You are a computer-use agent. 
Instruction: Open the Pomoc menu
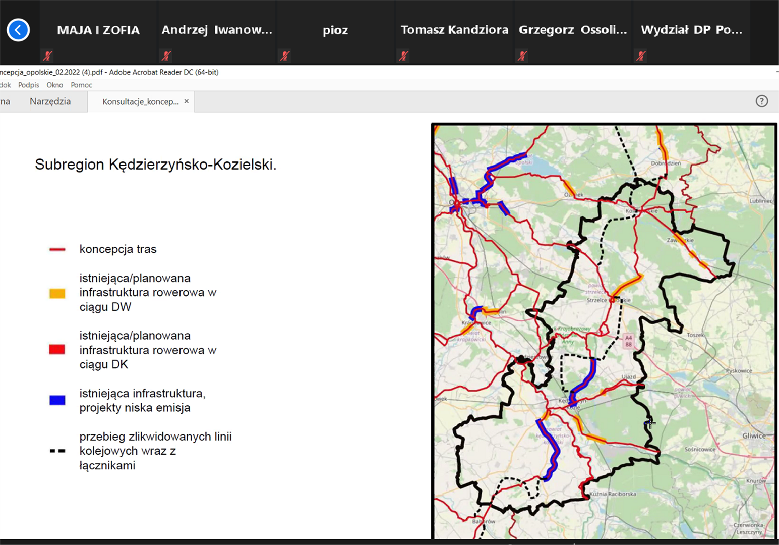click(x=81, y=85)
